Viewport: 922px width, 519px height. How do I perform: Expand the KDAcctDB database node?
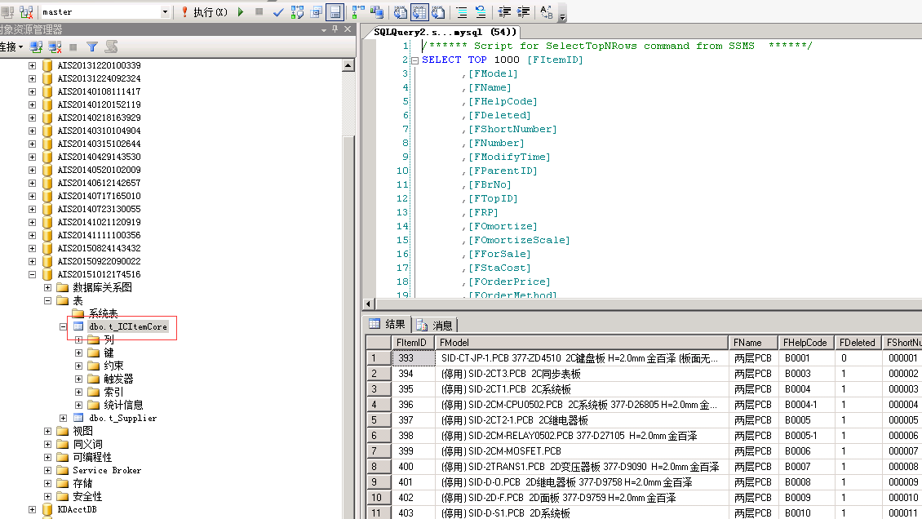33,509
